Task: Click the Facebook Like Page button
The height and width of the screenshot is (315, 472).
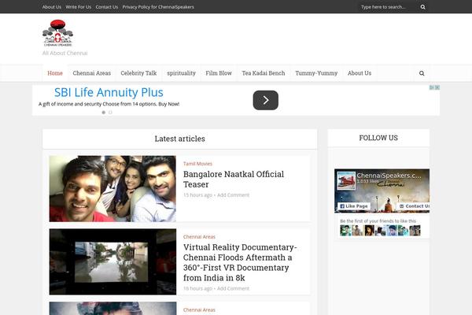Action: 354,206
